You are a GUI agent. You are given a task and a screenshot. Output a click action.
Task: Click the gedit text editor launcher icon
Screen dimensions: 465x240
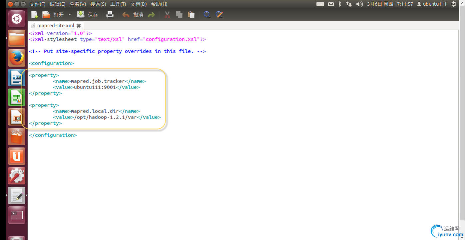pos(17,195)
